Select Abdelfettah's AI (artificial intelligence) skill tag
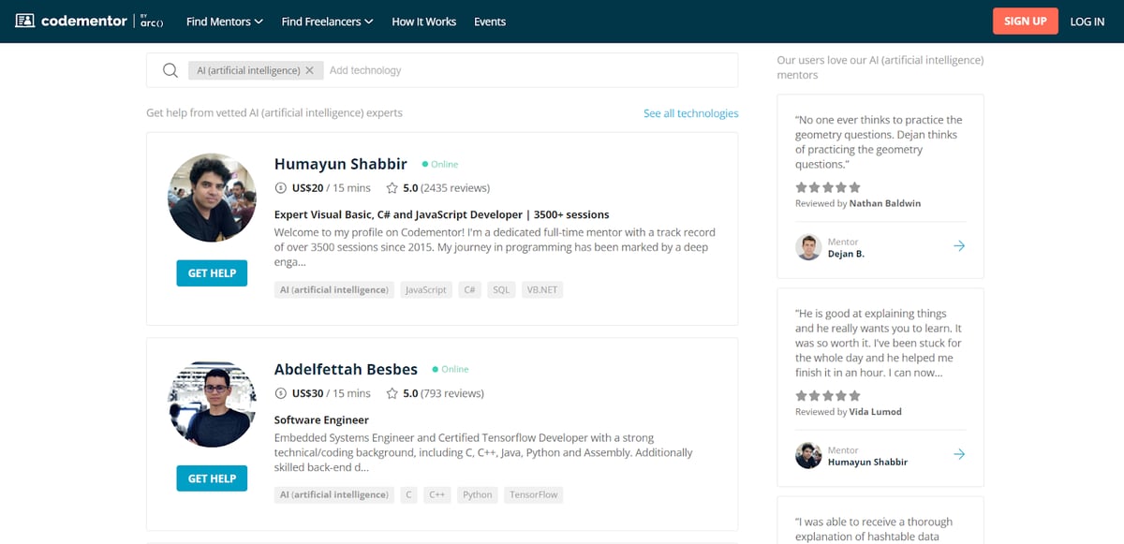The width and height of the screenshot is (1124, 544). [x=334, y=494]
